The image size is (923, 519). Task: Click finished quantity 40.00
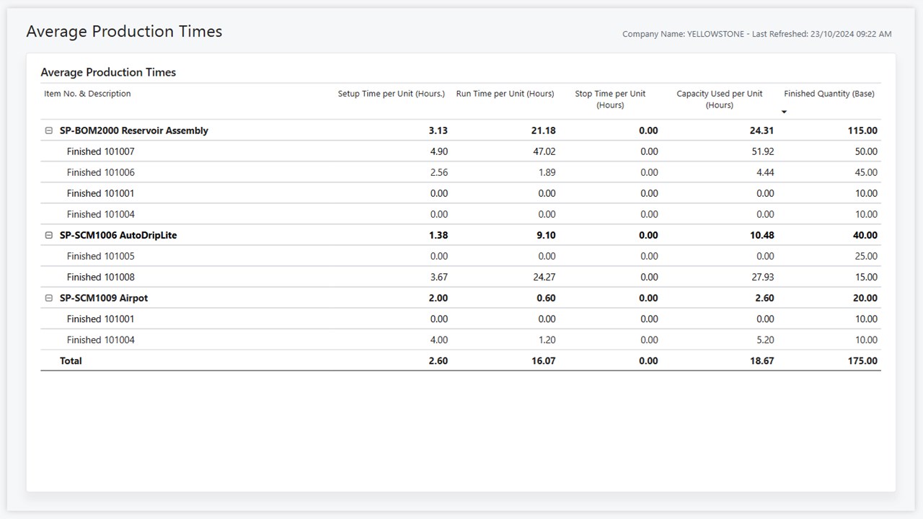pyautogui.click(x=865, y=235)
